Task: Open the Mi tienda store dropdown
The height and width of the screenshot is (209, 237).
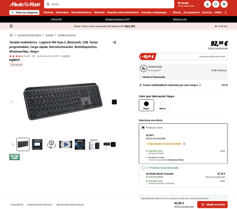Action: pyautogui.click(x=188, y=4)
